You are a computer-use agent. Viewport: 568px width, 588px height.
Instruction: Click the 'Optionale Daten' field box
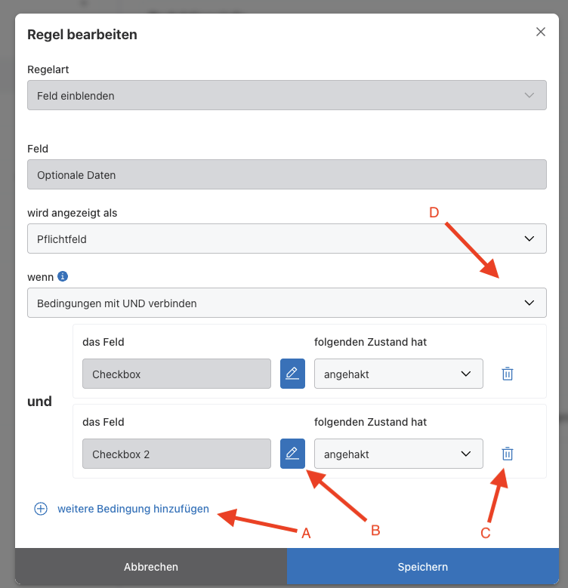286,174
